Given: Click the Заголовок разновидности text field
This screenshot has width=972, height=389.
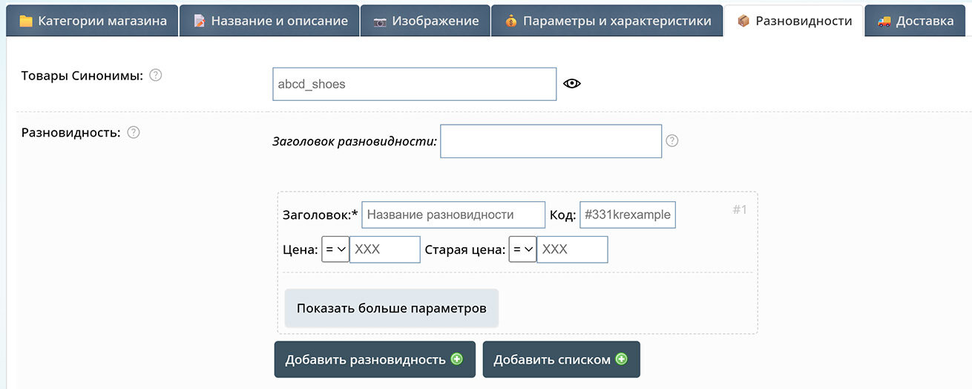Looking at the screenshot, I should coord(551,141).
